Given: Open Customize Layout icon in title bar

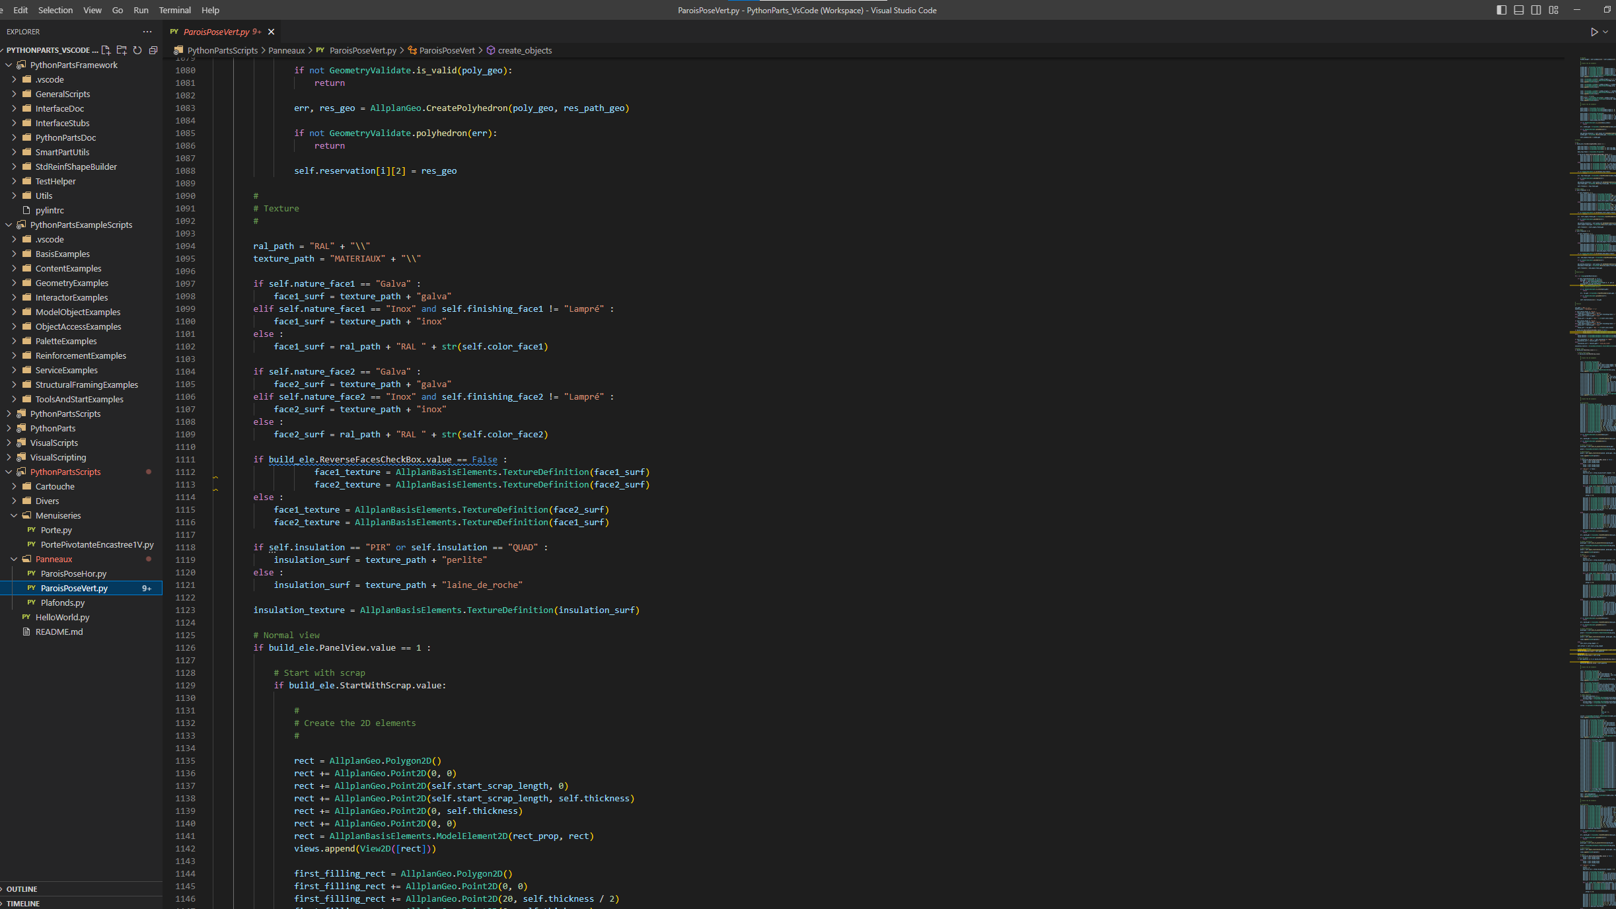Looking at the screenshot, I should [1553, 10].
